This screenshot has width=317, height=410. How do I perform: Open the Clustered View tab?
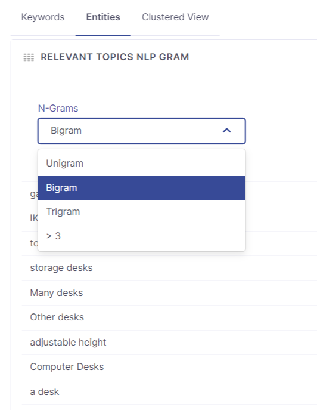click(x=175, y=17)
